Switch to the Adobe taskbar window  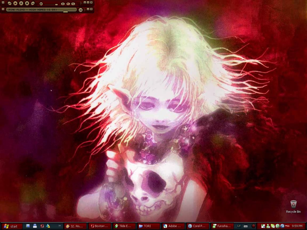click(x=173, y=226)
